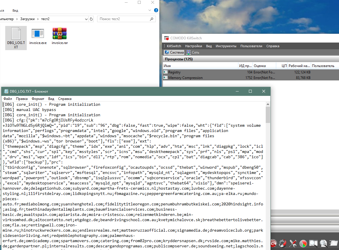Open the Формат menu in Notepad
The width and height of the screenshot is (339, 250).
(x=38, y=99)
